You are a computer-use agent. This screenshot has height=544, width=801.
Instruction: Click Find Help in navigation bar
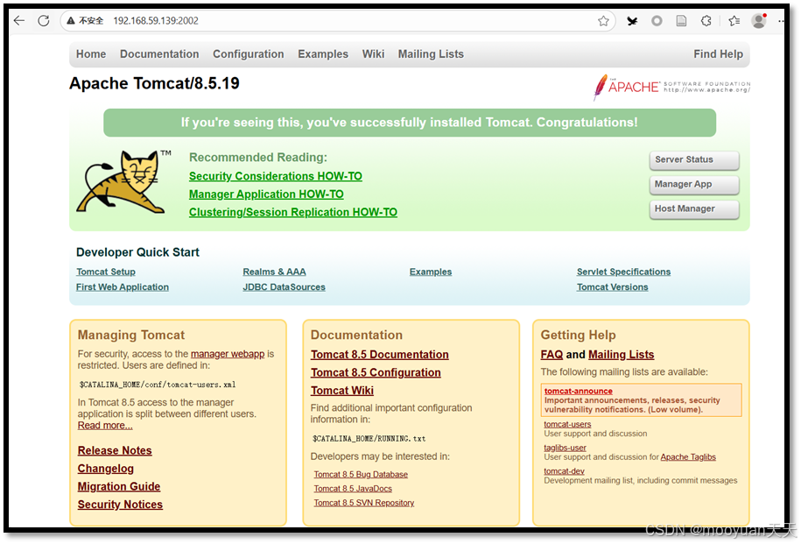tap(718, 54)
